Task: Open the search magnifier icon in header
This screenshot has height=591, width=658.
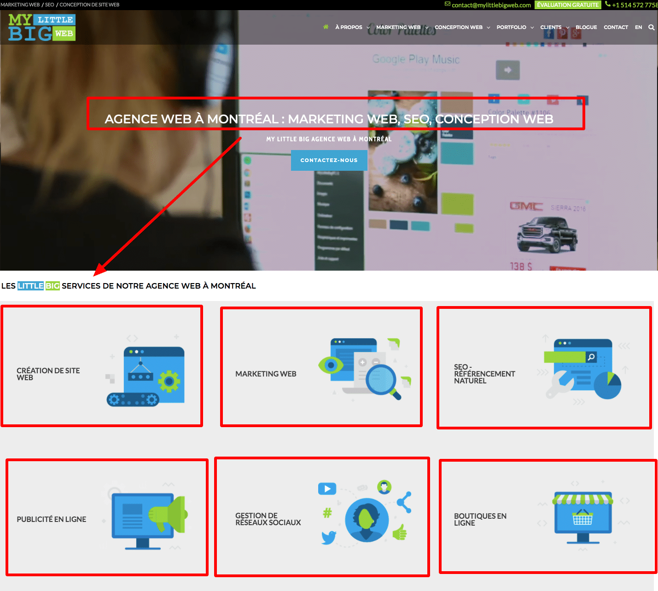Action: point(651,27)
